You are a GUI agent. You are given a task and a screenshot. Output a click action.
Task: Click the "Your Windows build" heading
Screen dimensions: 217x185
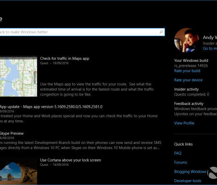191,61
